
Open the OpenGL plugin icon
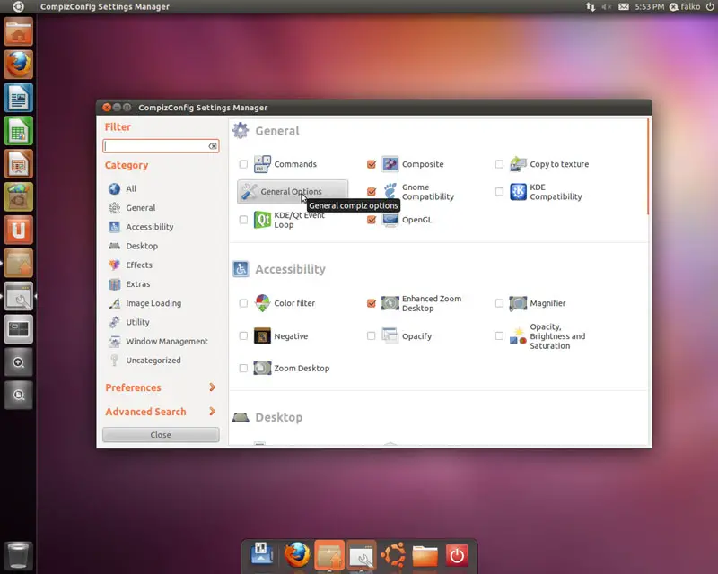tap(390, 220)
